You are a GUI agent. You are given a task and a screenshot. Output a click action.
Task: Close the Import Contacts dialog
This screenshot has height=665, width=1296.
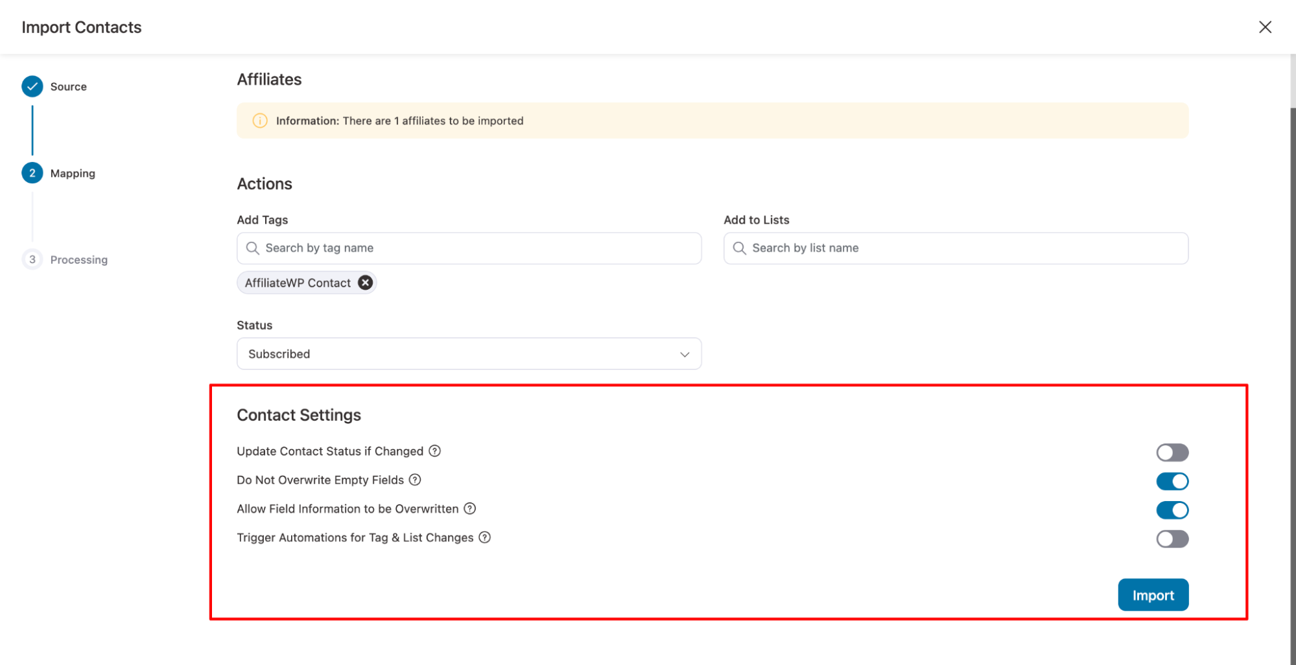coord(1265,27)
